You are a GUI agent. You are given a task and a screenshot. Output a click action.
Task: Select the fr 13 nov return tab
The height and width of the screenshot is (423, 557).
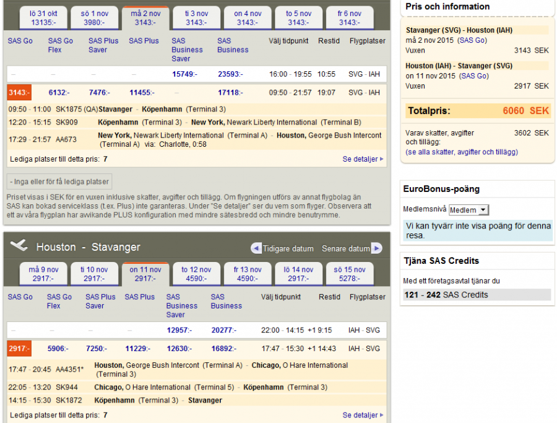(x=248, y=274)
